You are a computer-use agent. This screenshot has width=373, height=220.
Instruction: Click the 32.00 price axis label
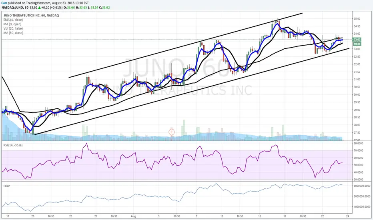[x=357, y=64]
